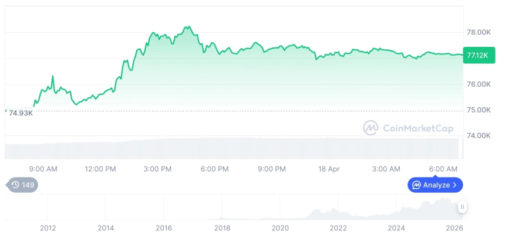Expand Analyze using its chevron arrow
This screenshot has width=505, height=235.
point(455,185)
